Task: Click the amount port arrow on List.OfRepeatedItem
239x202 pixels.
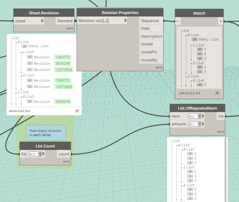Action: coord(203,124)
